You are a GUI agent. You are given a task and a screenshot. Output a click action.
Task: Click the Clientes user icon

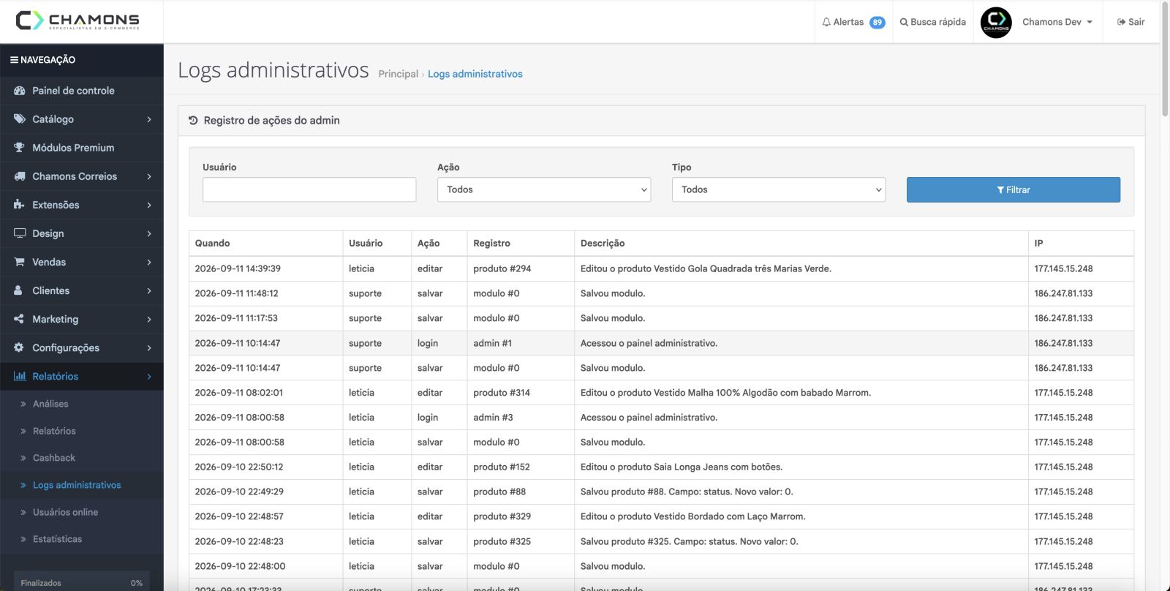pos(18,290)
